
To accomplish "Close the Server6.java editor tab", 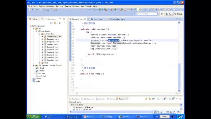I will pyautogui.click(x=85, y=19).
